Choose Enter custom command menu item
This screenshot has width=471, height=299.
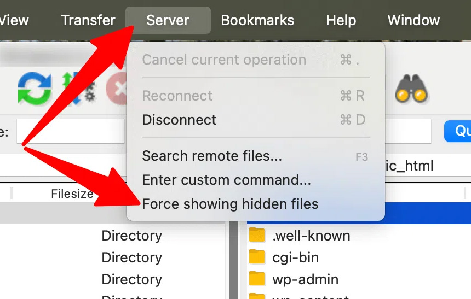pyautogui.click(x=226, y=180)
